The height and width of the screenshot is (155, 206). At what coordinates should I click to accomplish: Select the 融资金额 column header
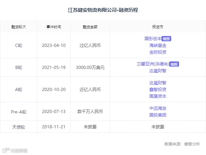click(90, 27)
